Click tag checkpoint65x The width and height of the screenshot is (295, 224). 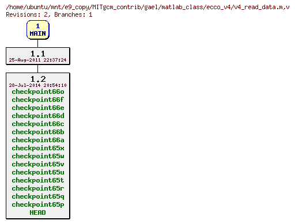tap(38, 148)
